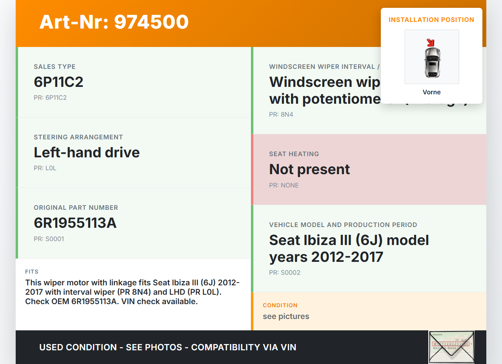Click the Left-hand drive value
Screen dimensions: 502x364
(x=87, y=152)
